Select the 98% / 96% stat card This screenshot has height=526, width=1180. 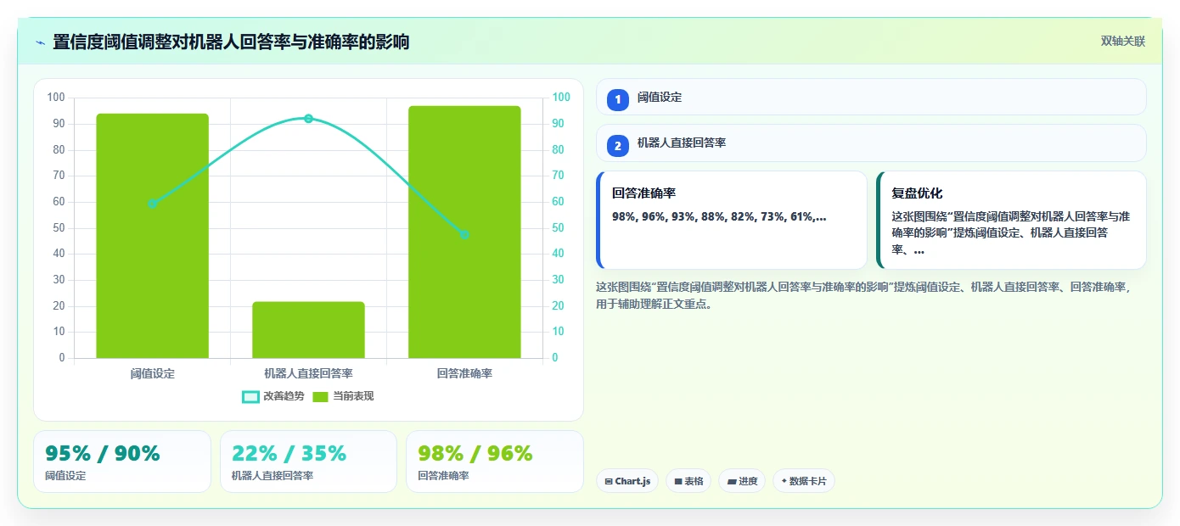(495, 462)
